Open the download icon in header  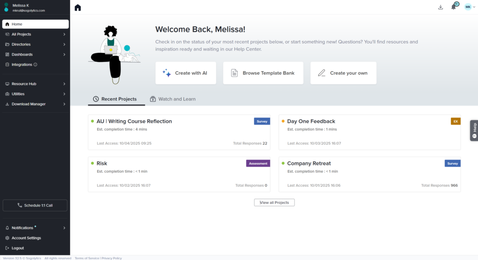(x=441, y=7)
